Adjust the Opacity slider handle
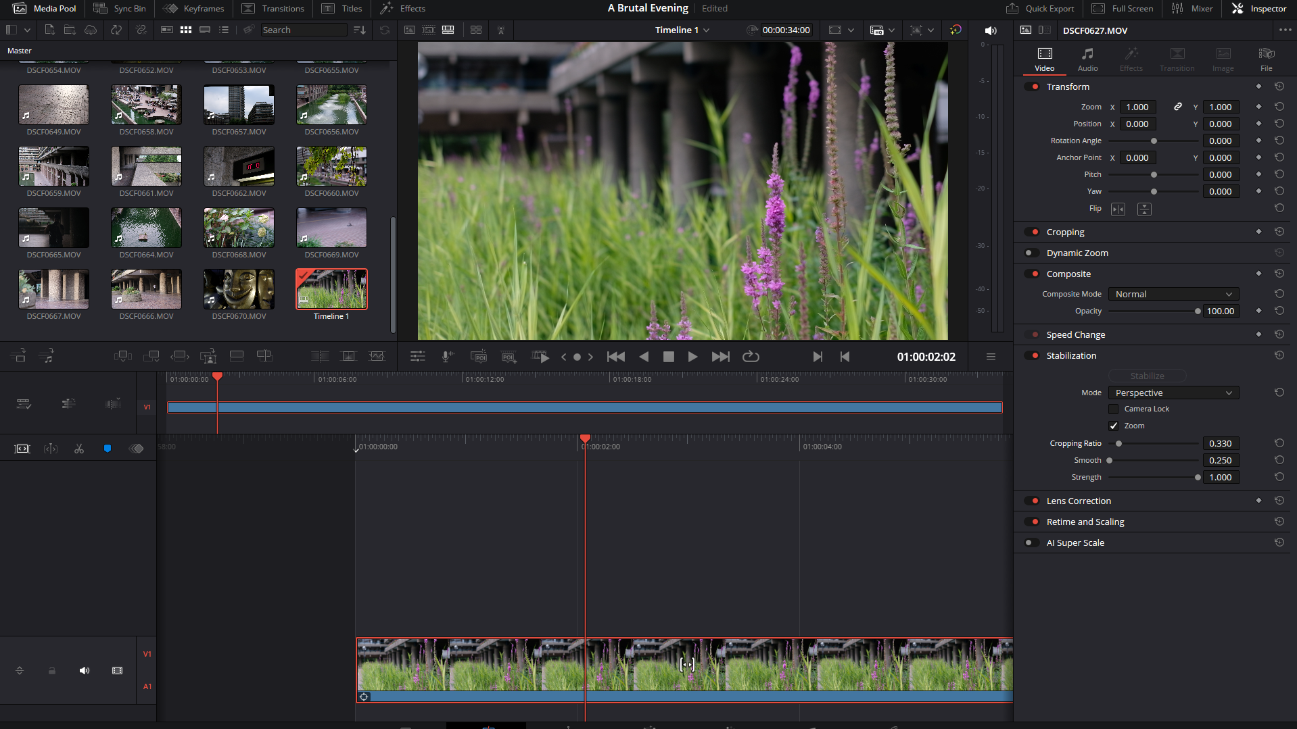The width and height of the screenshot is (1297, 729). [x=1198, y=311]
